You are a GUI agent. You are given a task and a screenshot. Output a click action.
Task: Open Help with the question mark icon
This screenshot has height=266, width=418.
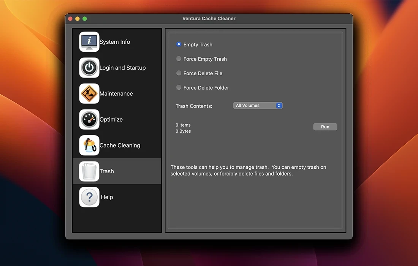(x=89, y=197)
